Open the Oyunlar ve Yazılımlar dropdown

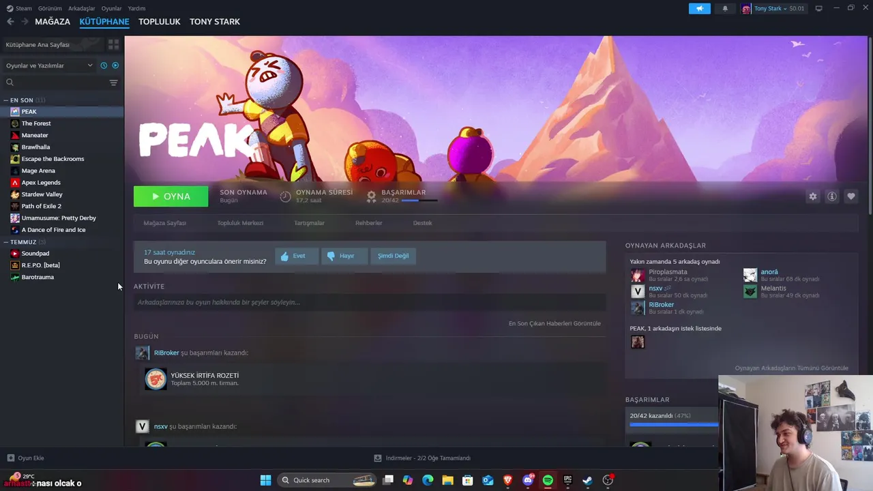[48, 65]
